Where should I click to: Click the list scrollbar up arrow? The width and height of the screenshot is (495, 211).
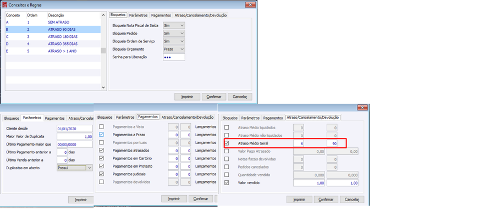click(103, 15)
